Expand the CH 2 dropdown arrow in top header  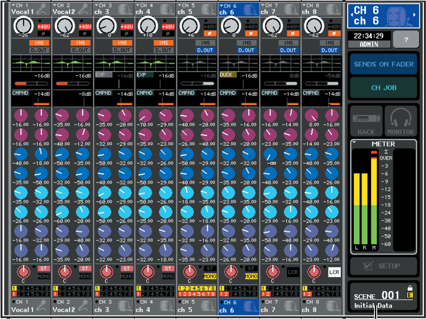55,5
